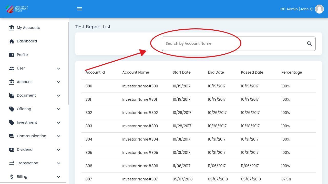Click the CIT Admin (John s) username
328x184 pixels.
tap(296, 9)
